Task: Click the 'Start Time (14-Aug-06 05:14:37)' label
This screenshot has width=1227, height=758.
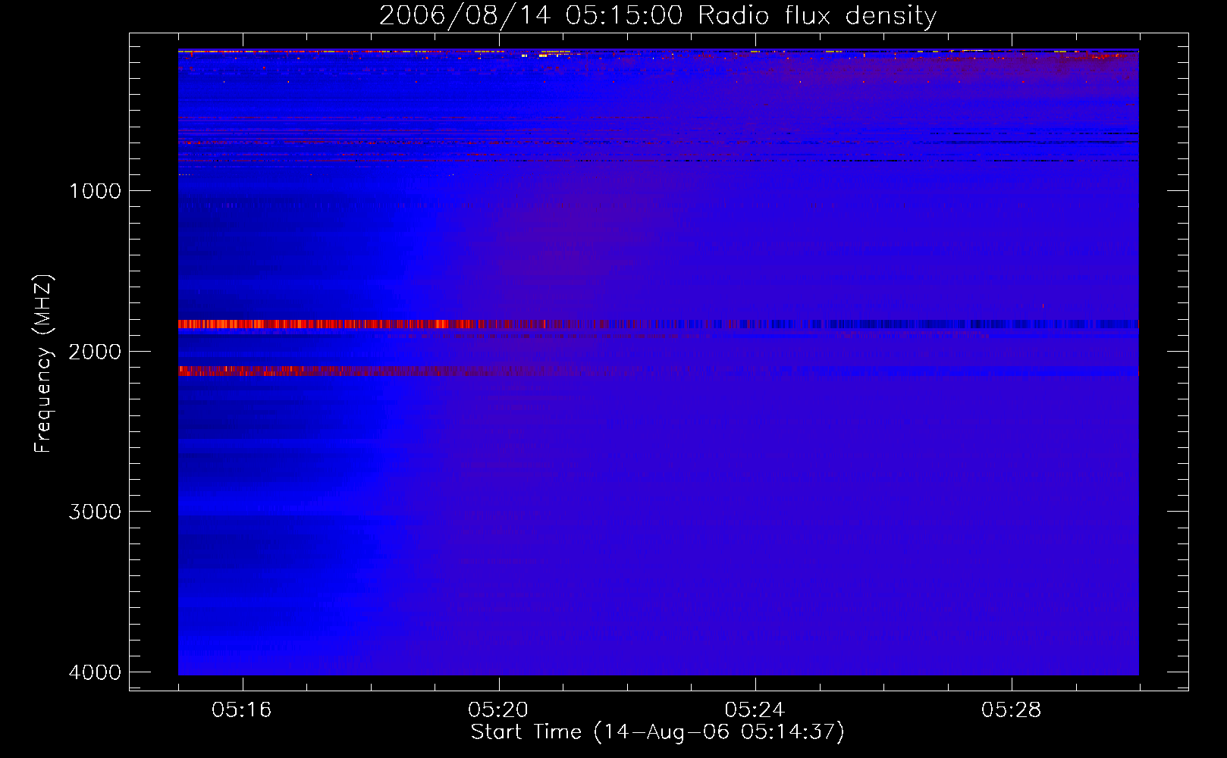Action: pyautogui.click(x=657, y=732)
